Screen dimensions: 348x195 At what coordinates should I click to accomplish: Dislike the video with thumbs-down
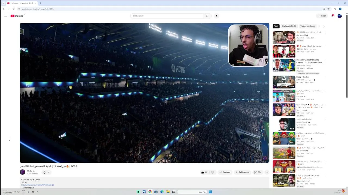tap(213, 172)
